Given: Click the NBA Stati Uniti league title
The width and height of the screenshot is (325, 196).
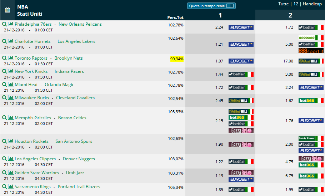Looking at the screenshot, I should pyautogui.click(x=30, y=10).
